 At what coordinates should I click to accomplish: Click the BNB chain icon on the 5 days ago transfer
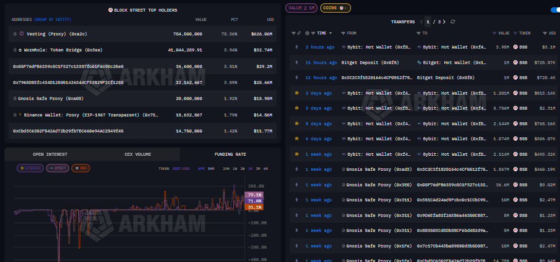pos(296,124)
